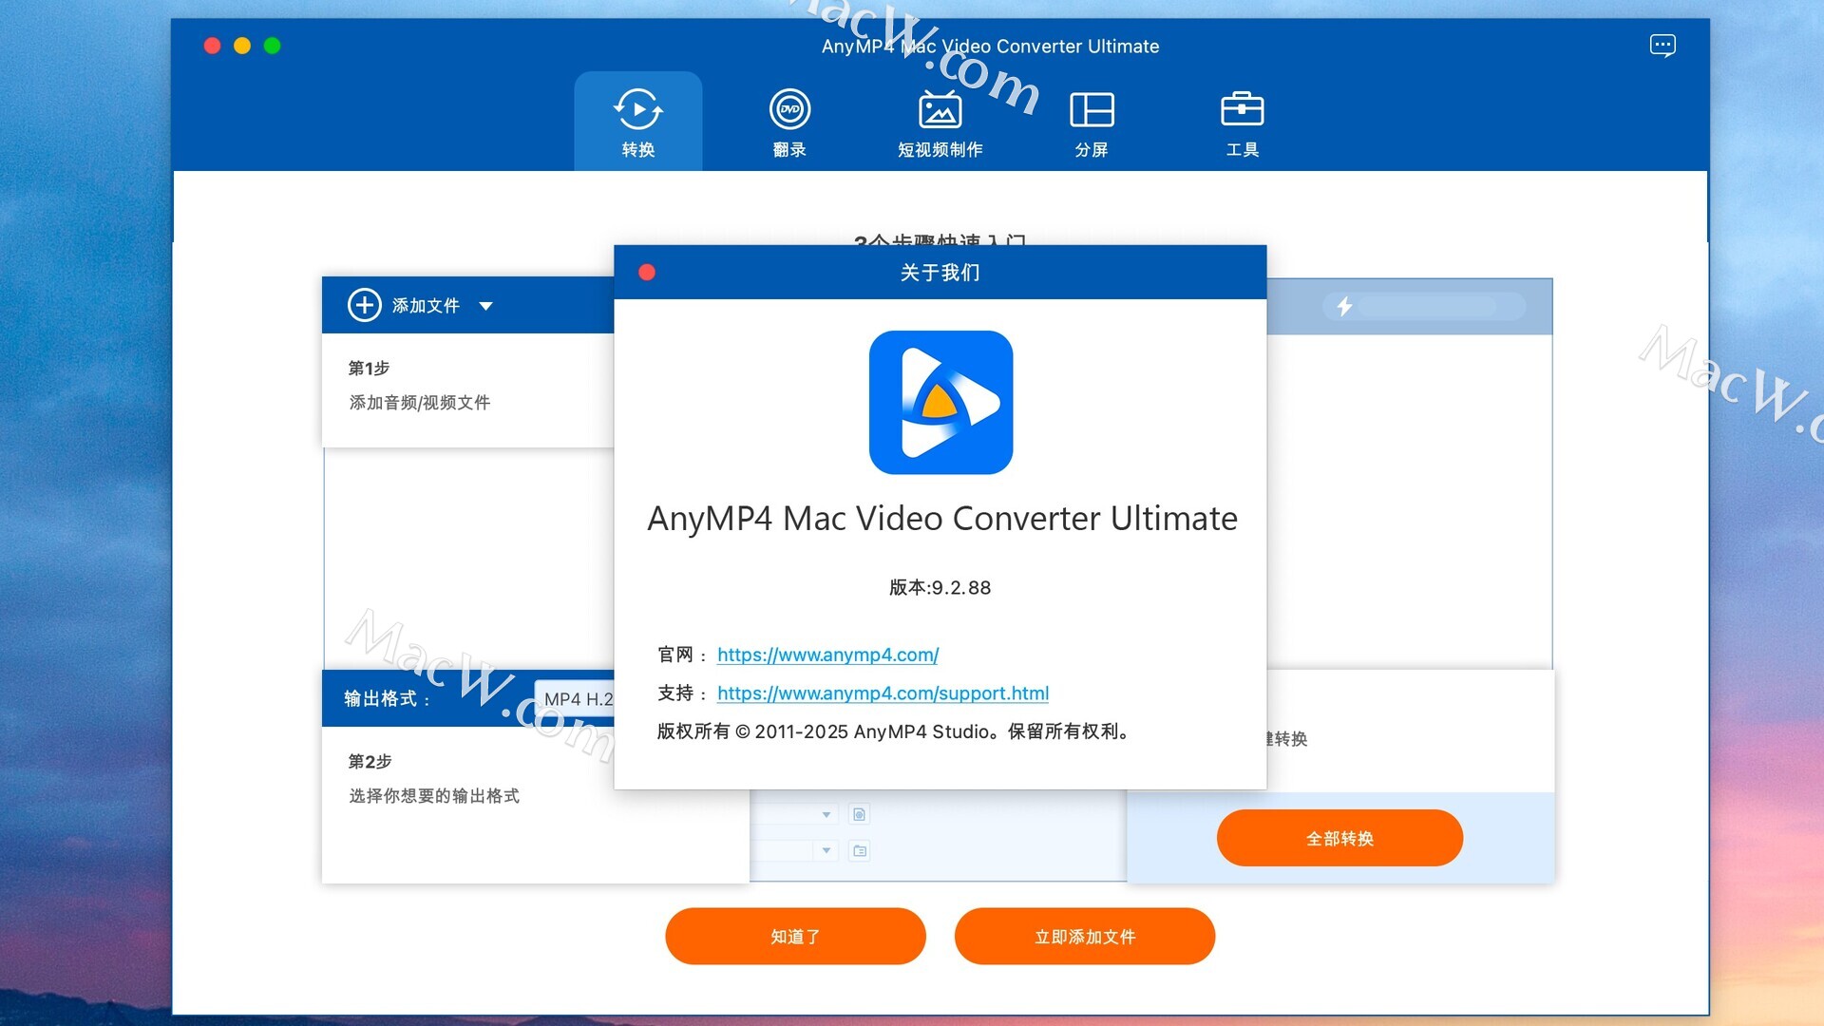Open the feedback message icon in title bar

(x=1662, y=45)
